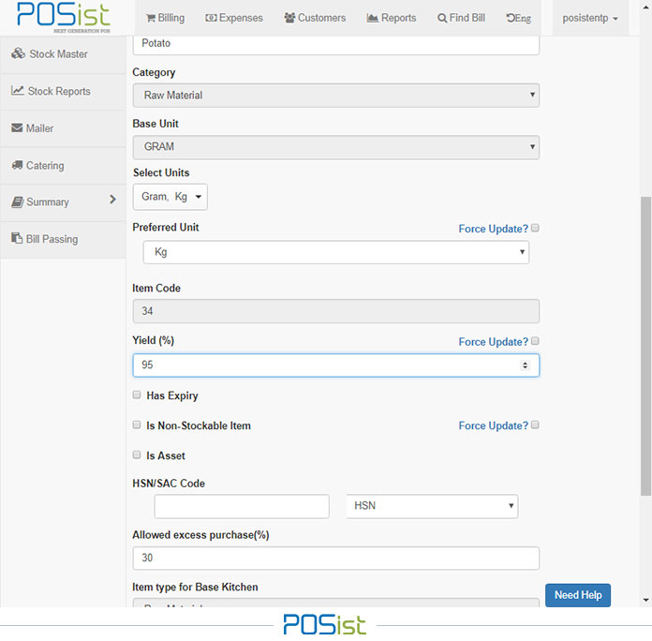Open the Item type for Base Kitchen dropdown
Viewport: 652px width, 641px height.
point(336,603)
